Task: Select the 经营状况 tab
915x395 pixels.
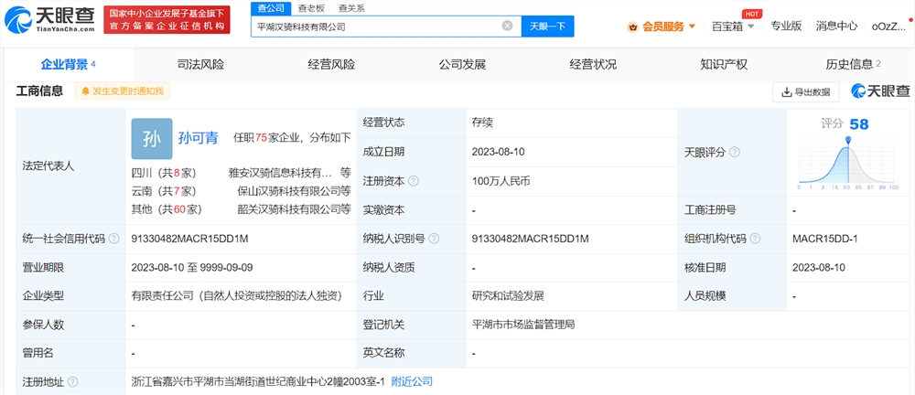Action: 593,64
